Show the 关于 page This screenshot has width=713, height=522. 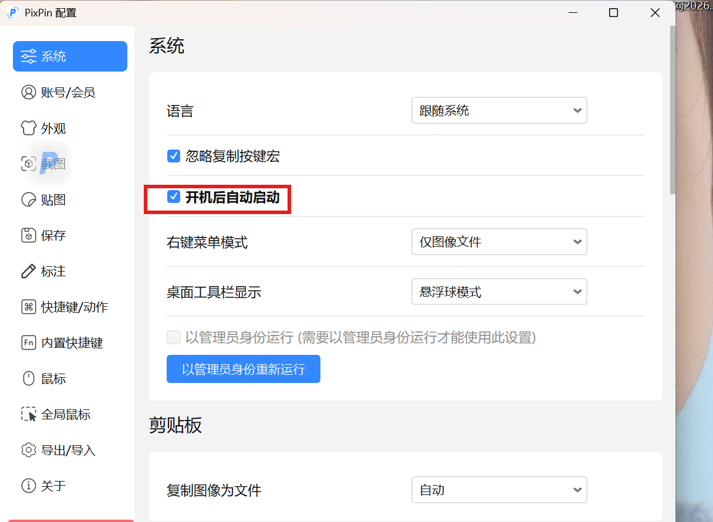tap(70, 486)
